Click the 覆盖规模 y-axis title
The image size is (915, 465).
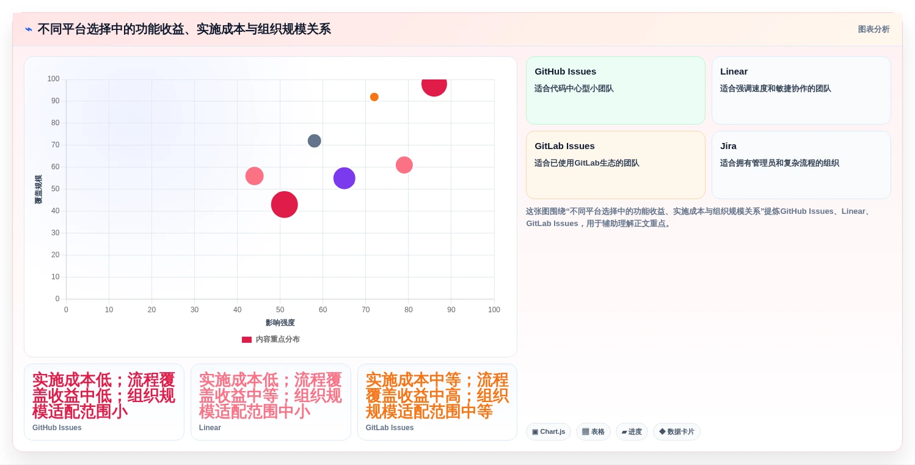click(x=38, y=189)
